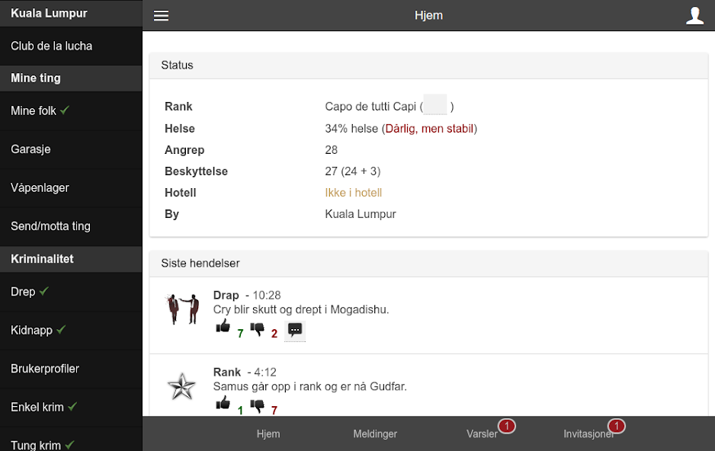Open the hamburger menu icon
The image size is (715, 451).
[x=161, y=15]
